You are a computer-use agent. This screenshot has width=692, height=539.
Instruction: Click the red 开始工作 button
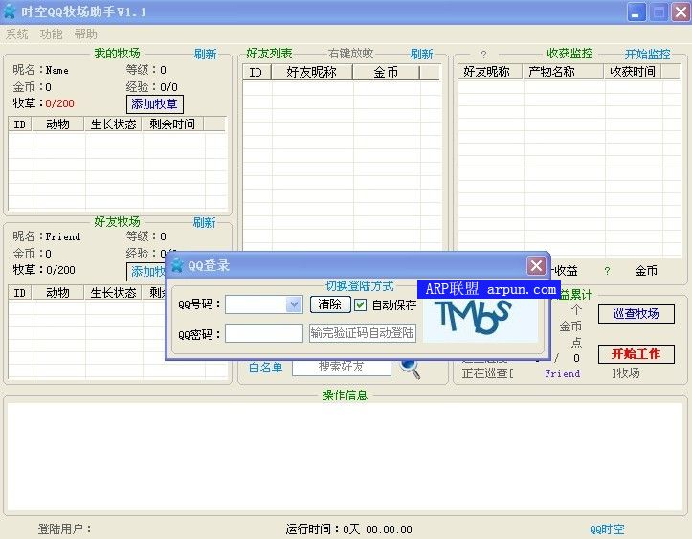pyautogui.click(x=636, y=354)
